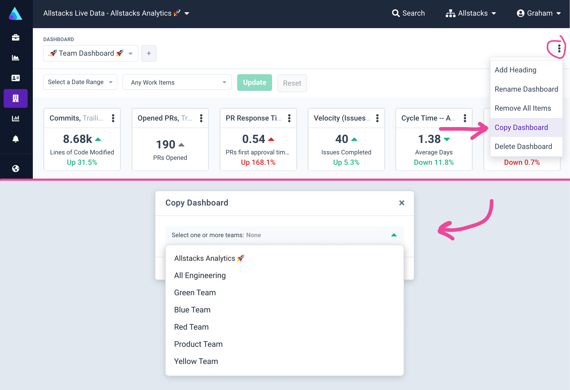Open the briefcase sidebar icon

tap(16, 37)
